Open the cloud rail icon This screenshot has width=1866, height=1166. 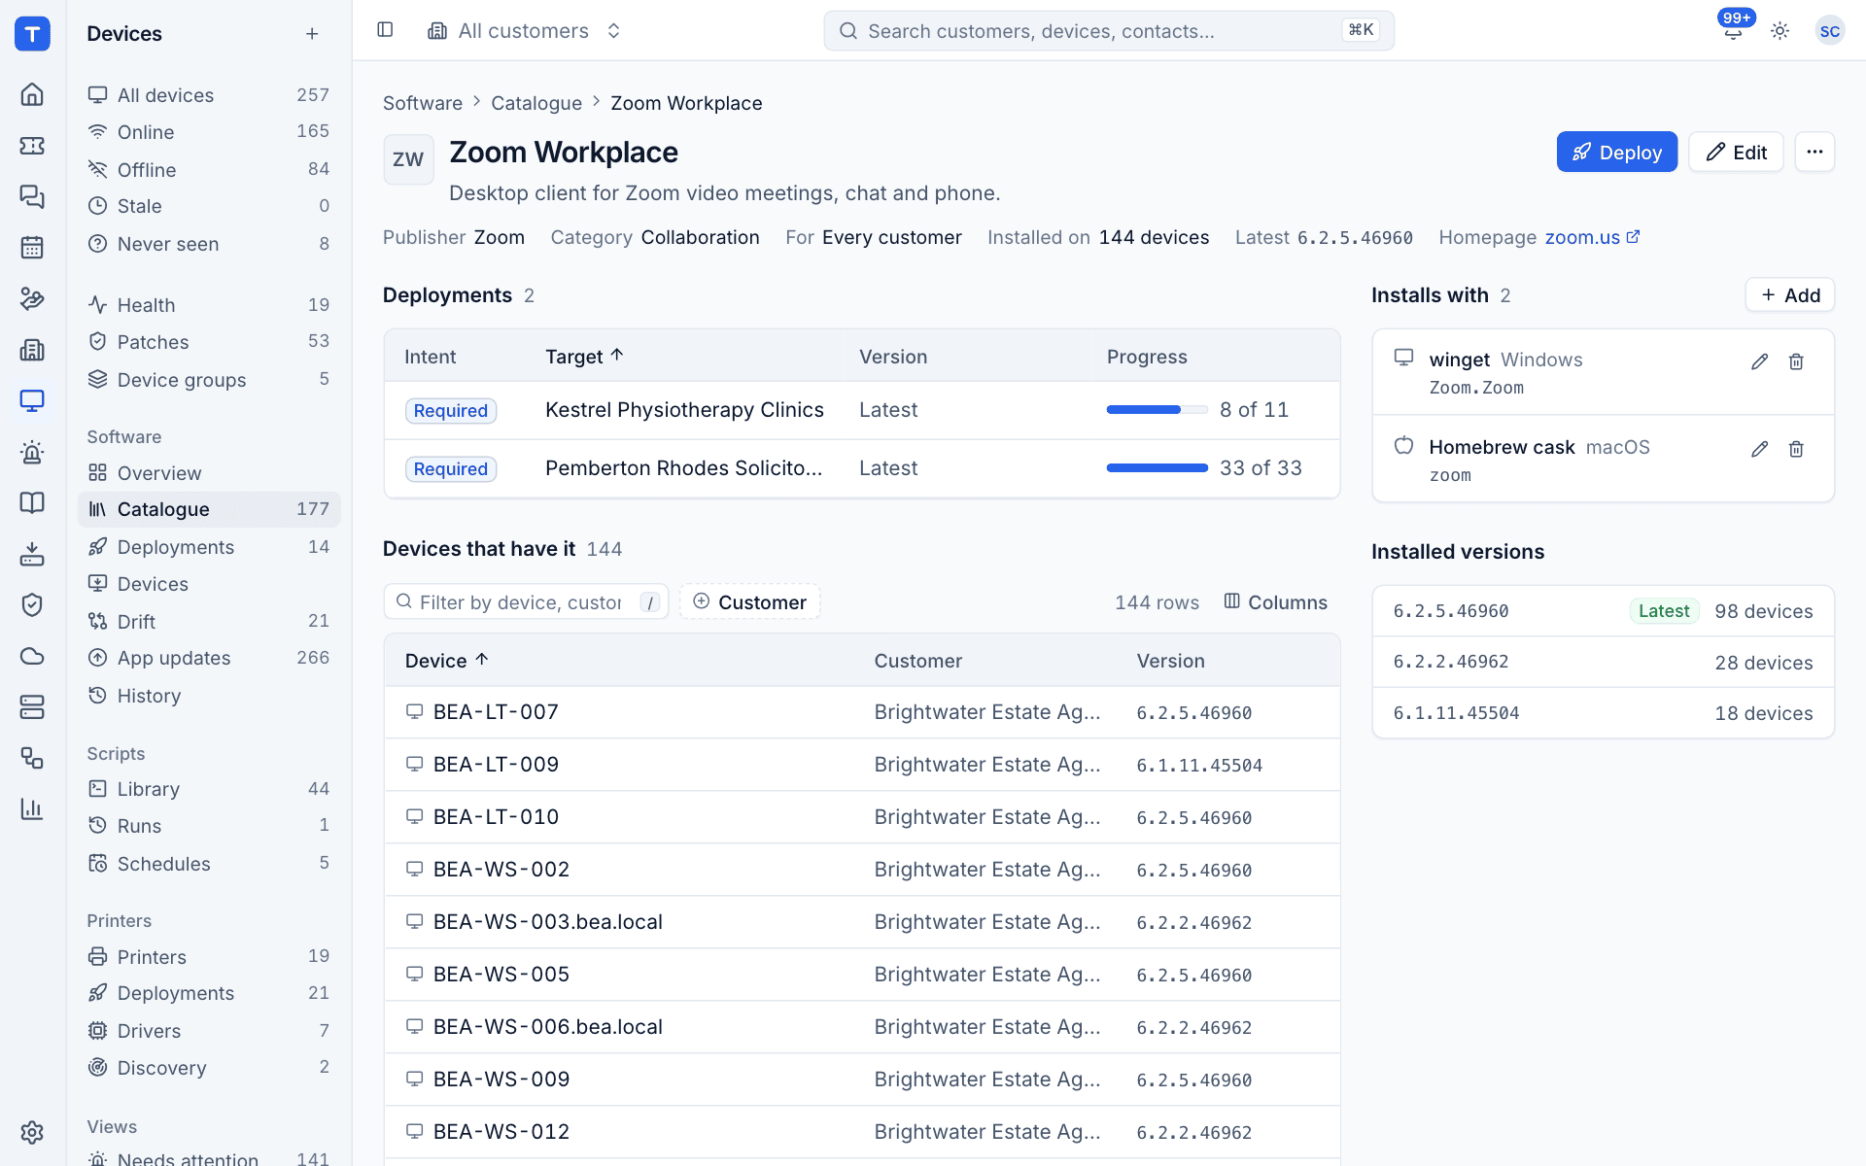coord(32,656)
